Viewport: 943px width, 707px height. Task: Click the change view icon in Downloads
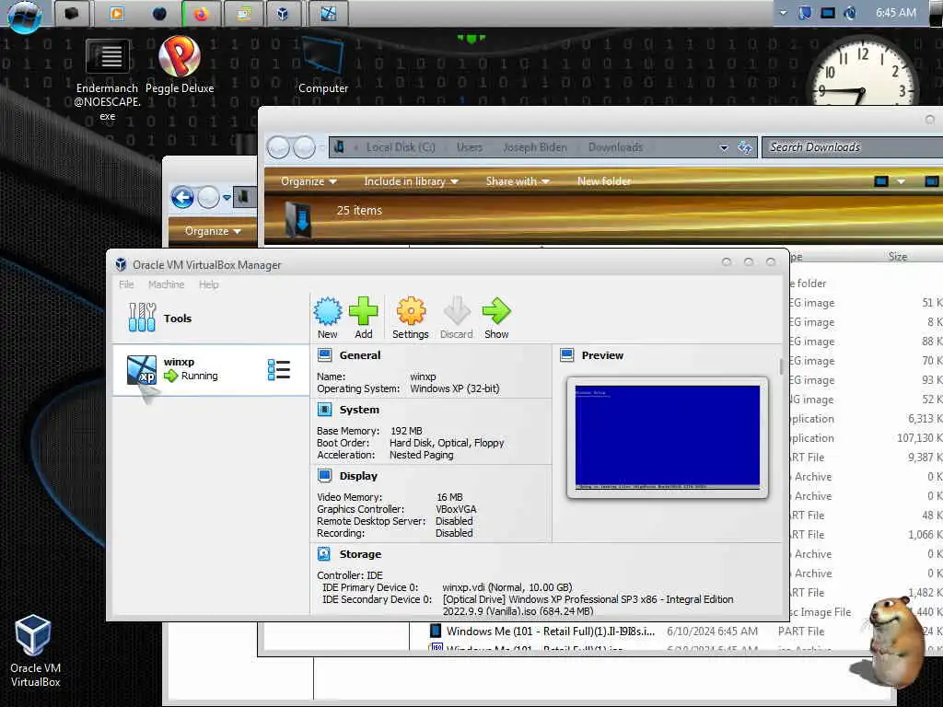pos(881,181)
